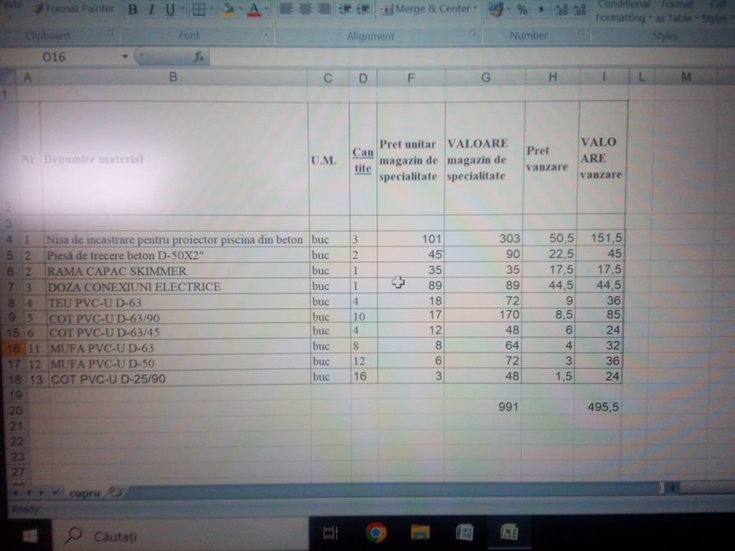This screenshot has width=735, height=551.
Task: Open the Name Box dropdown arrow
Action: click(125, 57)
